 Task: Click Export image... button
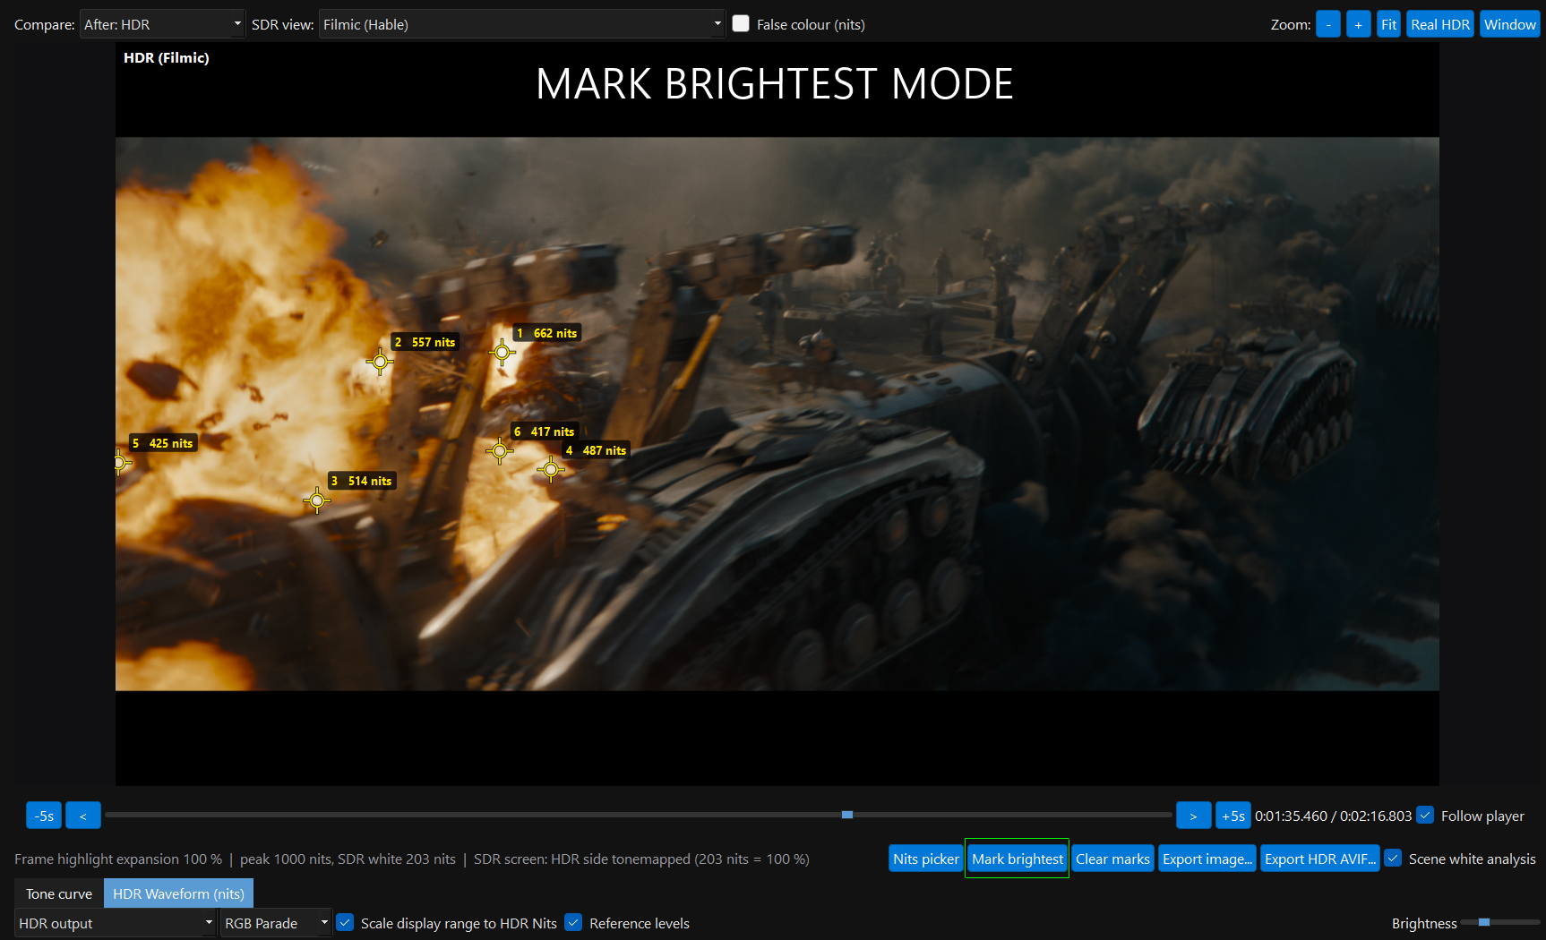pyautogui.click(x=1207, y=859)
